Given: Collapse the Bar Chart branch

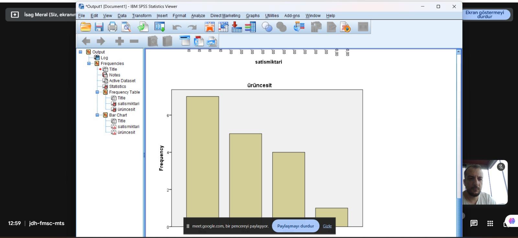Looking at the screenshot, I should point(97,115).
